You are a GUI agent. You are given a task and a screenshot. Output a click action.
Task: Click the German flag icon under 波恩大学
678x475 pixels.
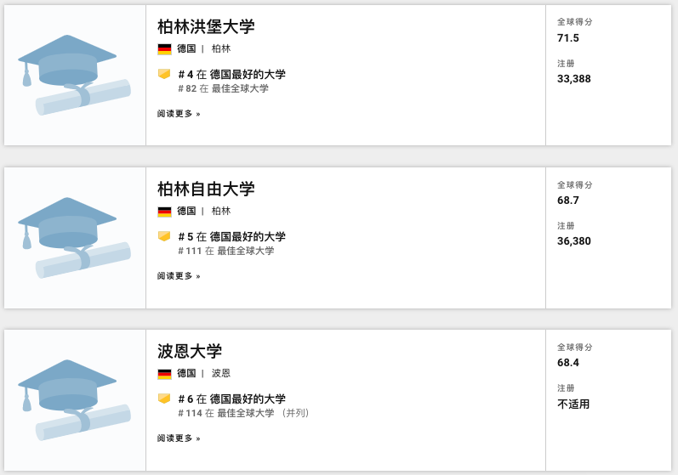click(x=164, y=374)
